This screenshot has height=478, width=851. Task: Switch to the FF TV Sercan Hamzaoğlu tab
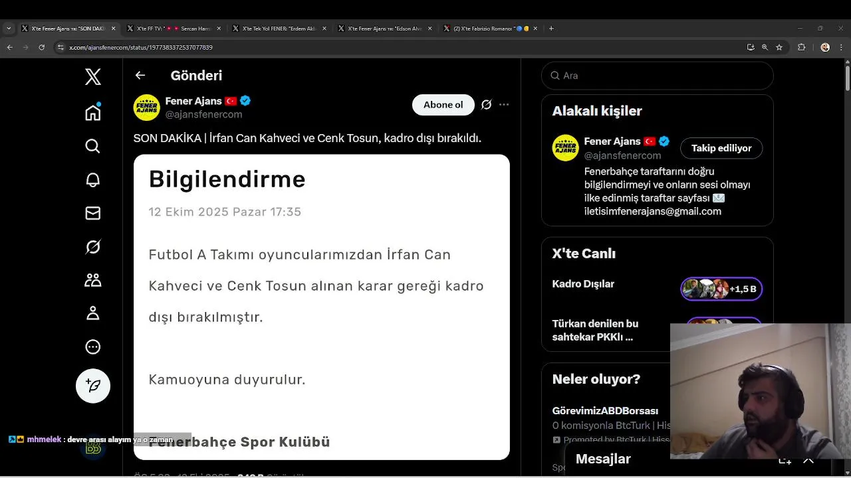173,29
